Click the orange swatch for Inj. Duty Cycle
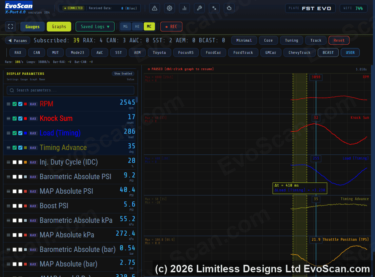The image size is (375, 277). tap(25, 163)
